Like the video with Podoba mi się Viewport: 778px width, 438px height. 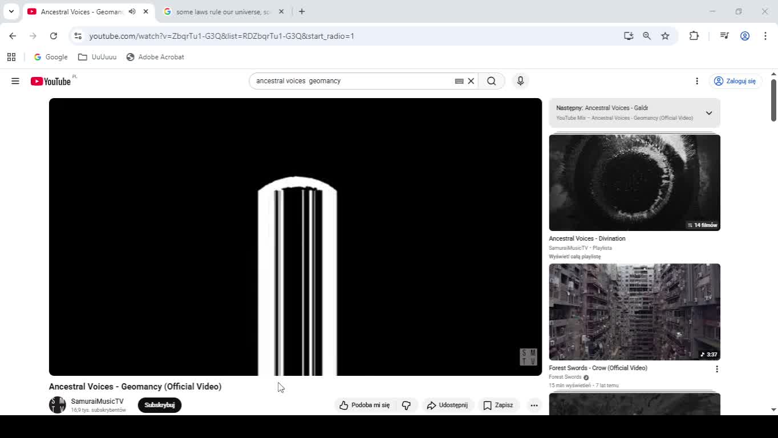pyautogui.click(x=365, y=405)
